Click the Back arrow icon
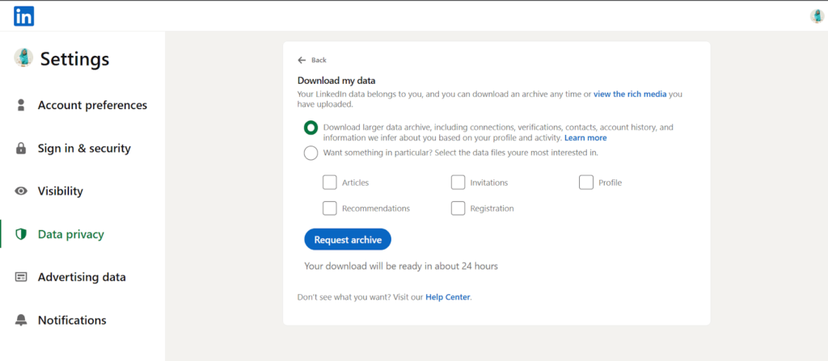 (x=302, y=60)
